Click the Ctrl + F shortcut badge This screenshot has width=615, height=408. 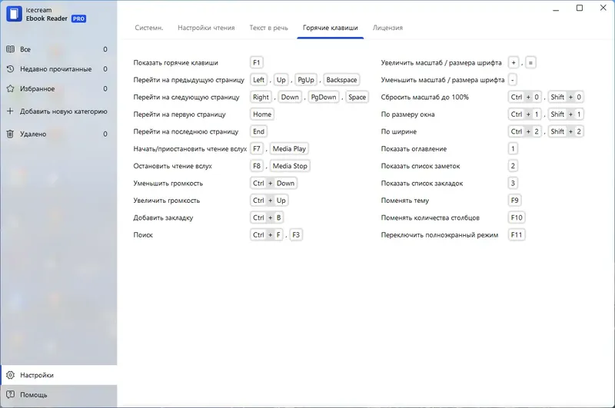point(267,235)
